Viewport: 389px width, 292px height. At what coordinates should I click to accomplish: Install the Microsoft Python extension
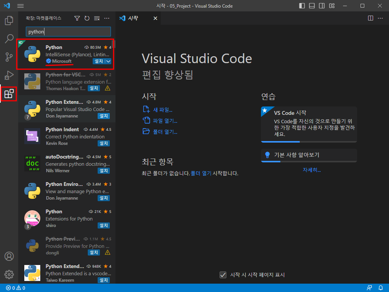(99, 61)
